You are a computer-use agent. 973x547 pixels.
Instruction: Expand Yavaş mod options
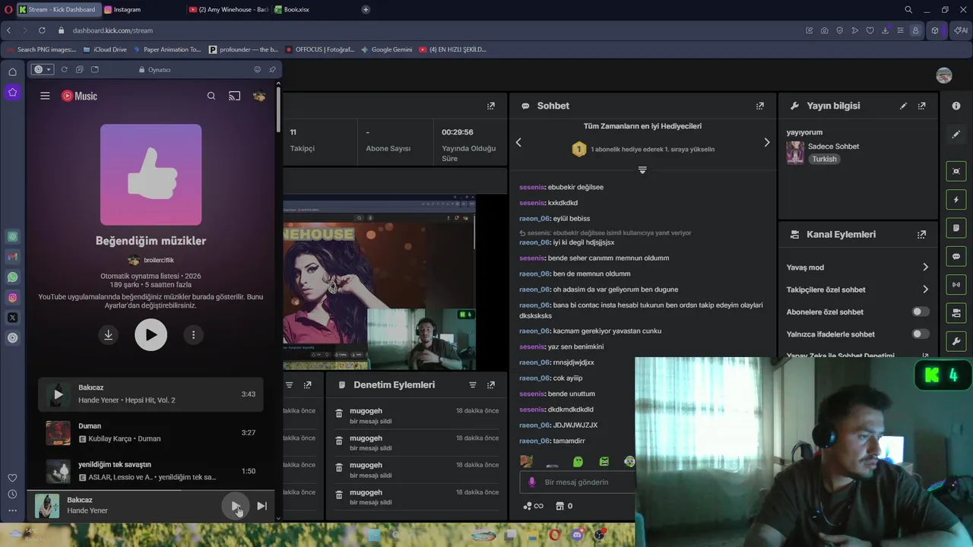click(925, 267)
